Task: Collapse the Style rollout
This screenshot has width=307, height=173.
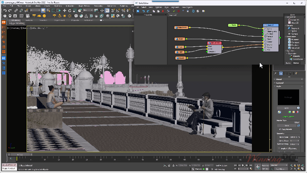Action: point(289,86)
